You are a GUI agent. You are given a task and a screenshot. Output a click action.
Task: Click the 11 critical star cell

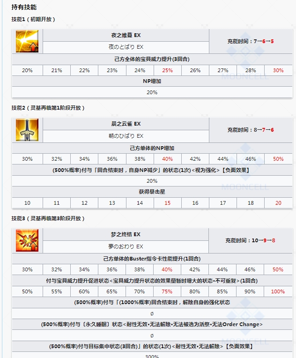pyautogui.click(x=57, y=203)
